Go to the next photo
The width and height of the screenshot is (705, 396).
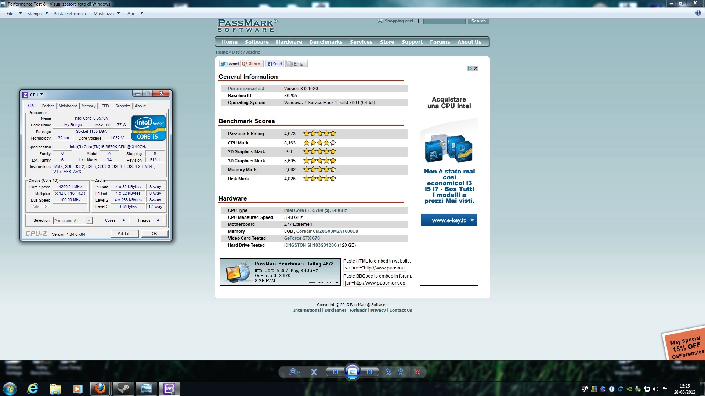[370, 372]
